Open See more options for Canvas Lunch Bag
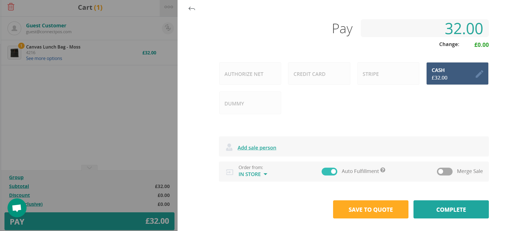526x231 pixels. [44, 58]
